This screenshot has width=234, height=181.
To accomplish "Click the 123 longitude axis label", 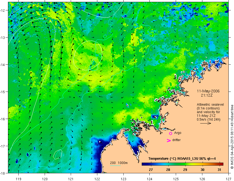I will coord(123,179).
